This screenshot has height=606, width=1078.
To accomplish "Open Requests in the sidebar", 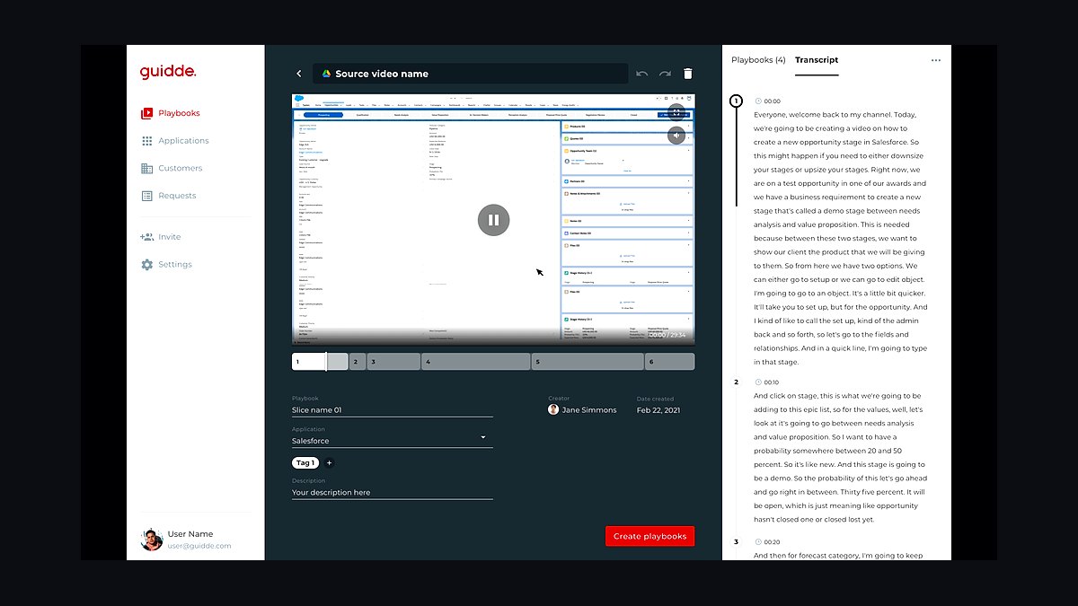I will point(168,196).
